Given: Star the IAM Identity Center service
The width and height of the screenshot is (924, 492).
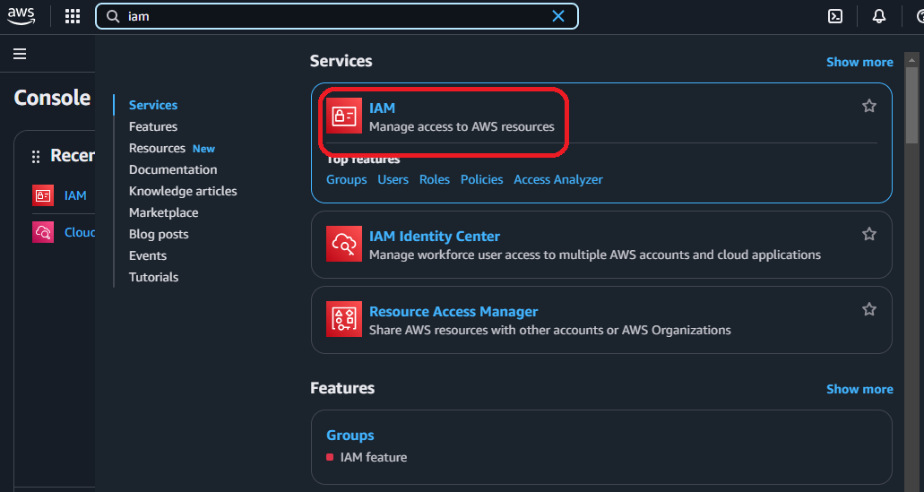Looking at the screenshot, I should [x=868, y=234].
